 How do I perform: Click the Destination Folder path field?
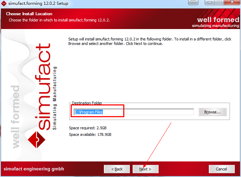(x=134, y=112)
